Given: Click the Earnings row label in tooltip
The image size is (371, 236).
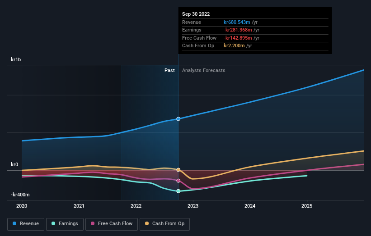Looking at the screenshot, I should (x=192, y=30).
